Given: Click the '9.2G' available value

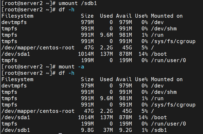Looking at the screenshot, I should pos(126,130).
